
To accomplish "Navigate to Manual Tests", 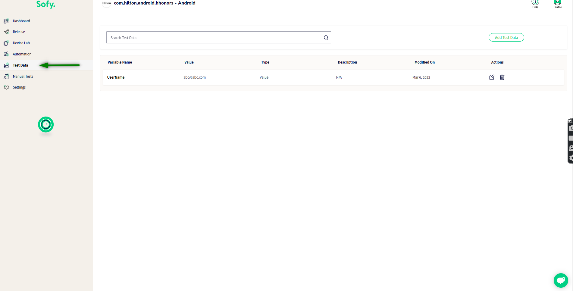I will (x=23, y=77).
